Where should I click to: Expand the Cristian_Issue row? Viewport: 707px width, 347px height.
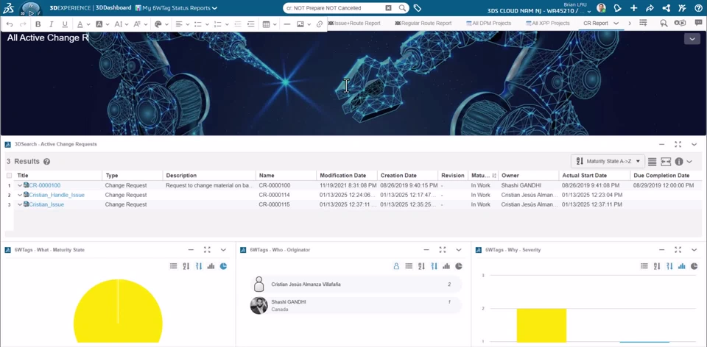click(20, 204)
